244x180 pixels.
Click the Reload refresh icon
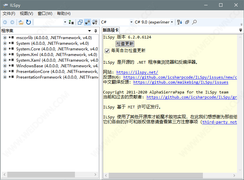click(x=29, y=22)
